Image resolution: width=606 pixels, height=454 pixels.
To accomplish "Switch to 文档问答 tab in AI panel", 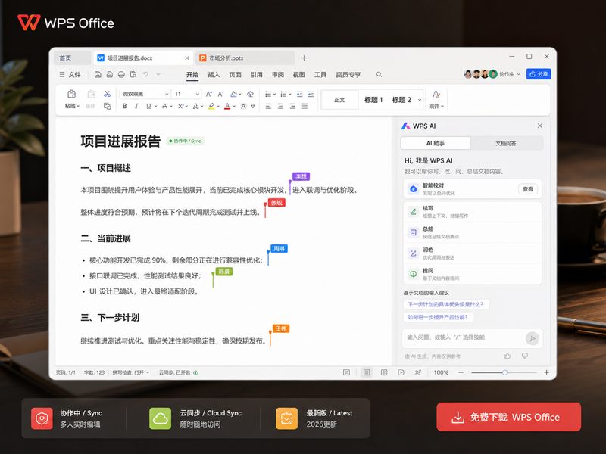I will pos(505,143).
